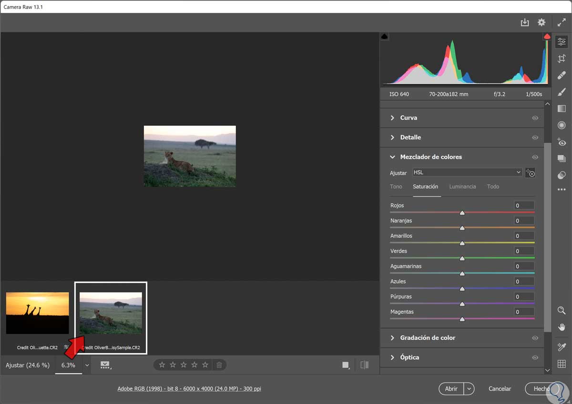
Task: Click the filmstrip options icon
Action: (x=105, y=365)
